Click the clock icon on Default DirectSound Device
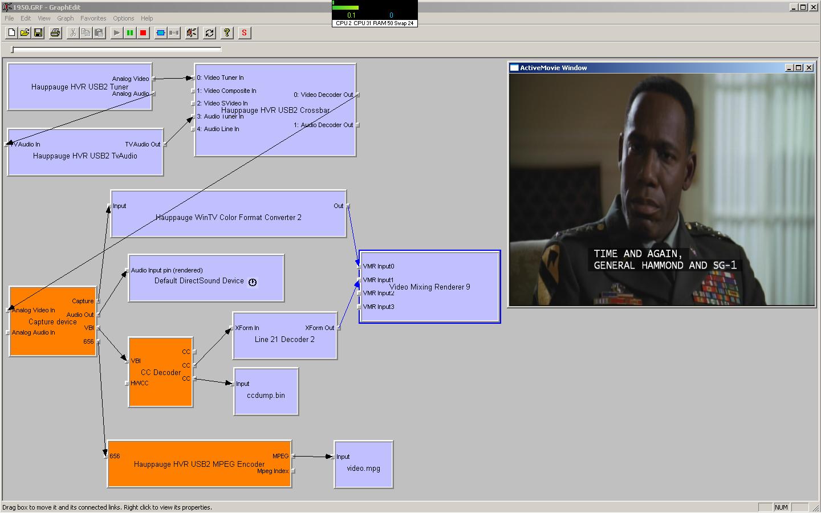821x513 pixels. click(x=253, y=282)
